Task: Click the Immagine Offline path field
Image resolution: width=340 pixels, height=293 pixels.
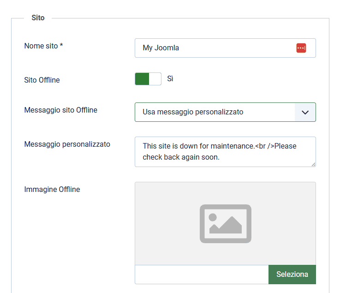Action: pos(202,275)
